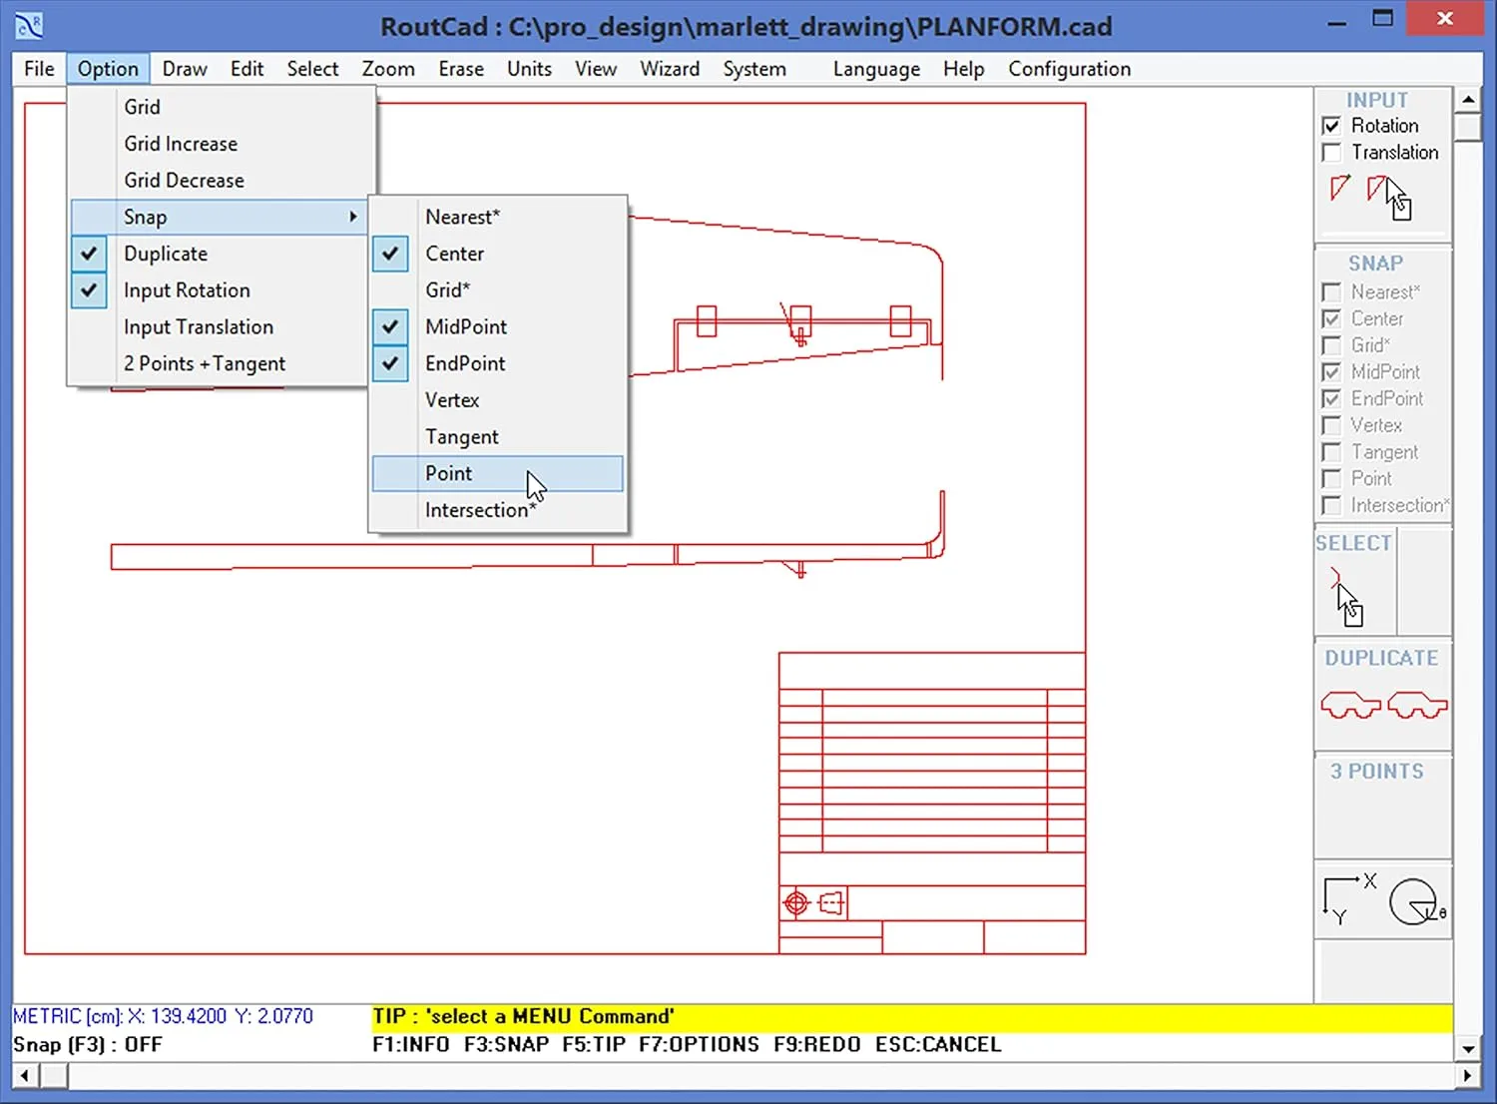This screenshot has height=1104, width=1497.
Task: Select Point from the Snap submenu
Action: [449, 473]
